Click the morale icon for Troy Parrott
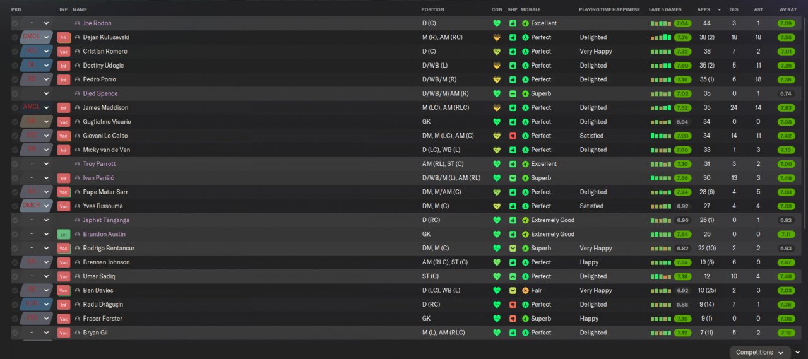 point(525,164)
